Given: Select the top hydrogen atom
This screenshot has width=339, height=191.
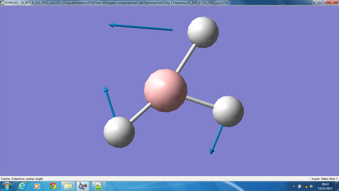Looking at the screenshot, I should coord(203,32).
